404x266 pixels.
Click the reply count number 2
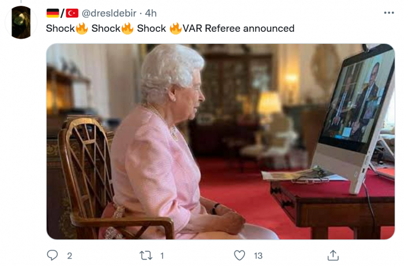pos(70,256)
